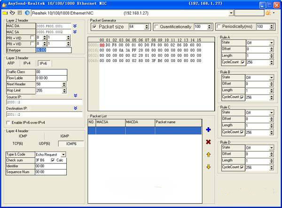Enable the Quantificationally checkbox
Image resolution: width=282 pixels, height=208 pixels.
[x=157, y=27]
